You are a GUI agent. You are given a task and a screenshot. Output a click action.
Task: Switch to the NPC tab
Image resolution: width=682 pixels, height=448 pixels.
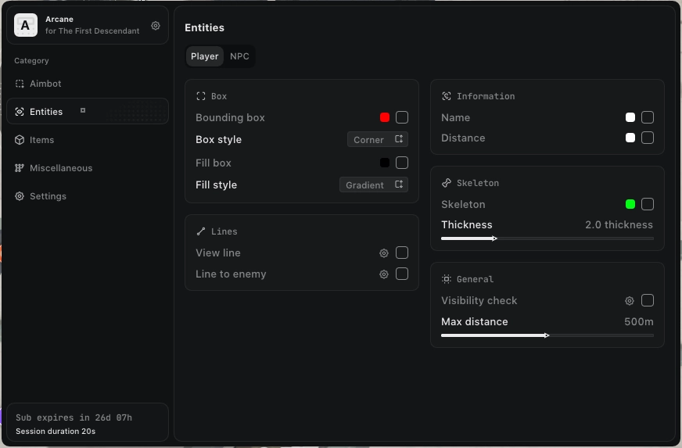click(239, 56)
